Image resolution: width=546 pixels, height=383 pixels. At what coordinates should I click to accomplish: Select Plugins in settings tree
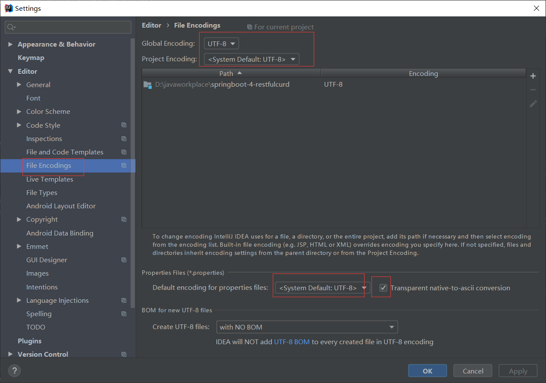(x=30, y=341)
